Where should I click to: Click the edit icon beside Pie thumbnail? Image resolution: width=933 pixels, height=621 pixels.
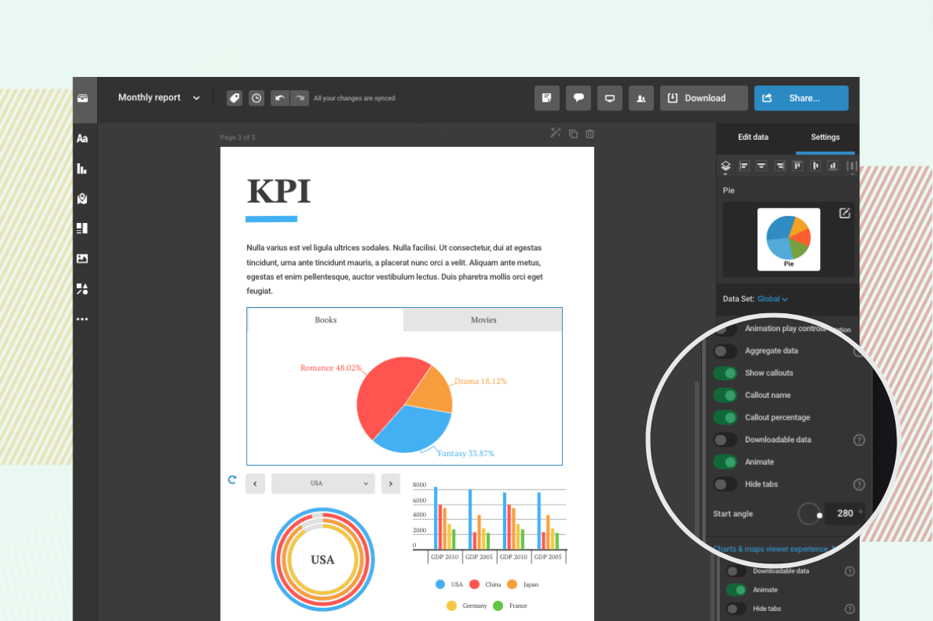click(x=844, y=213)
